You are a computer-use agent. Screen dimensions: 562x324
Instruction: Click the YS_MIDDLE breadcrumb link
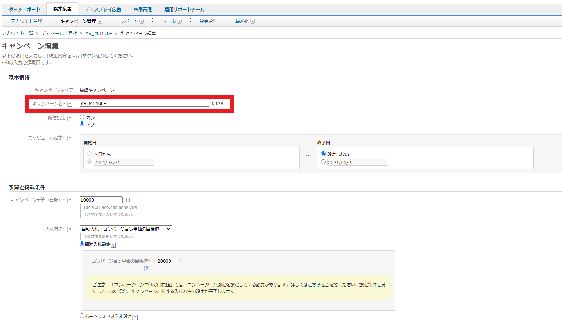click(99, 34)
